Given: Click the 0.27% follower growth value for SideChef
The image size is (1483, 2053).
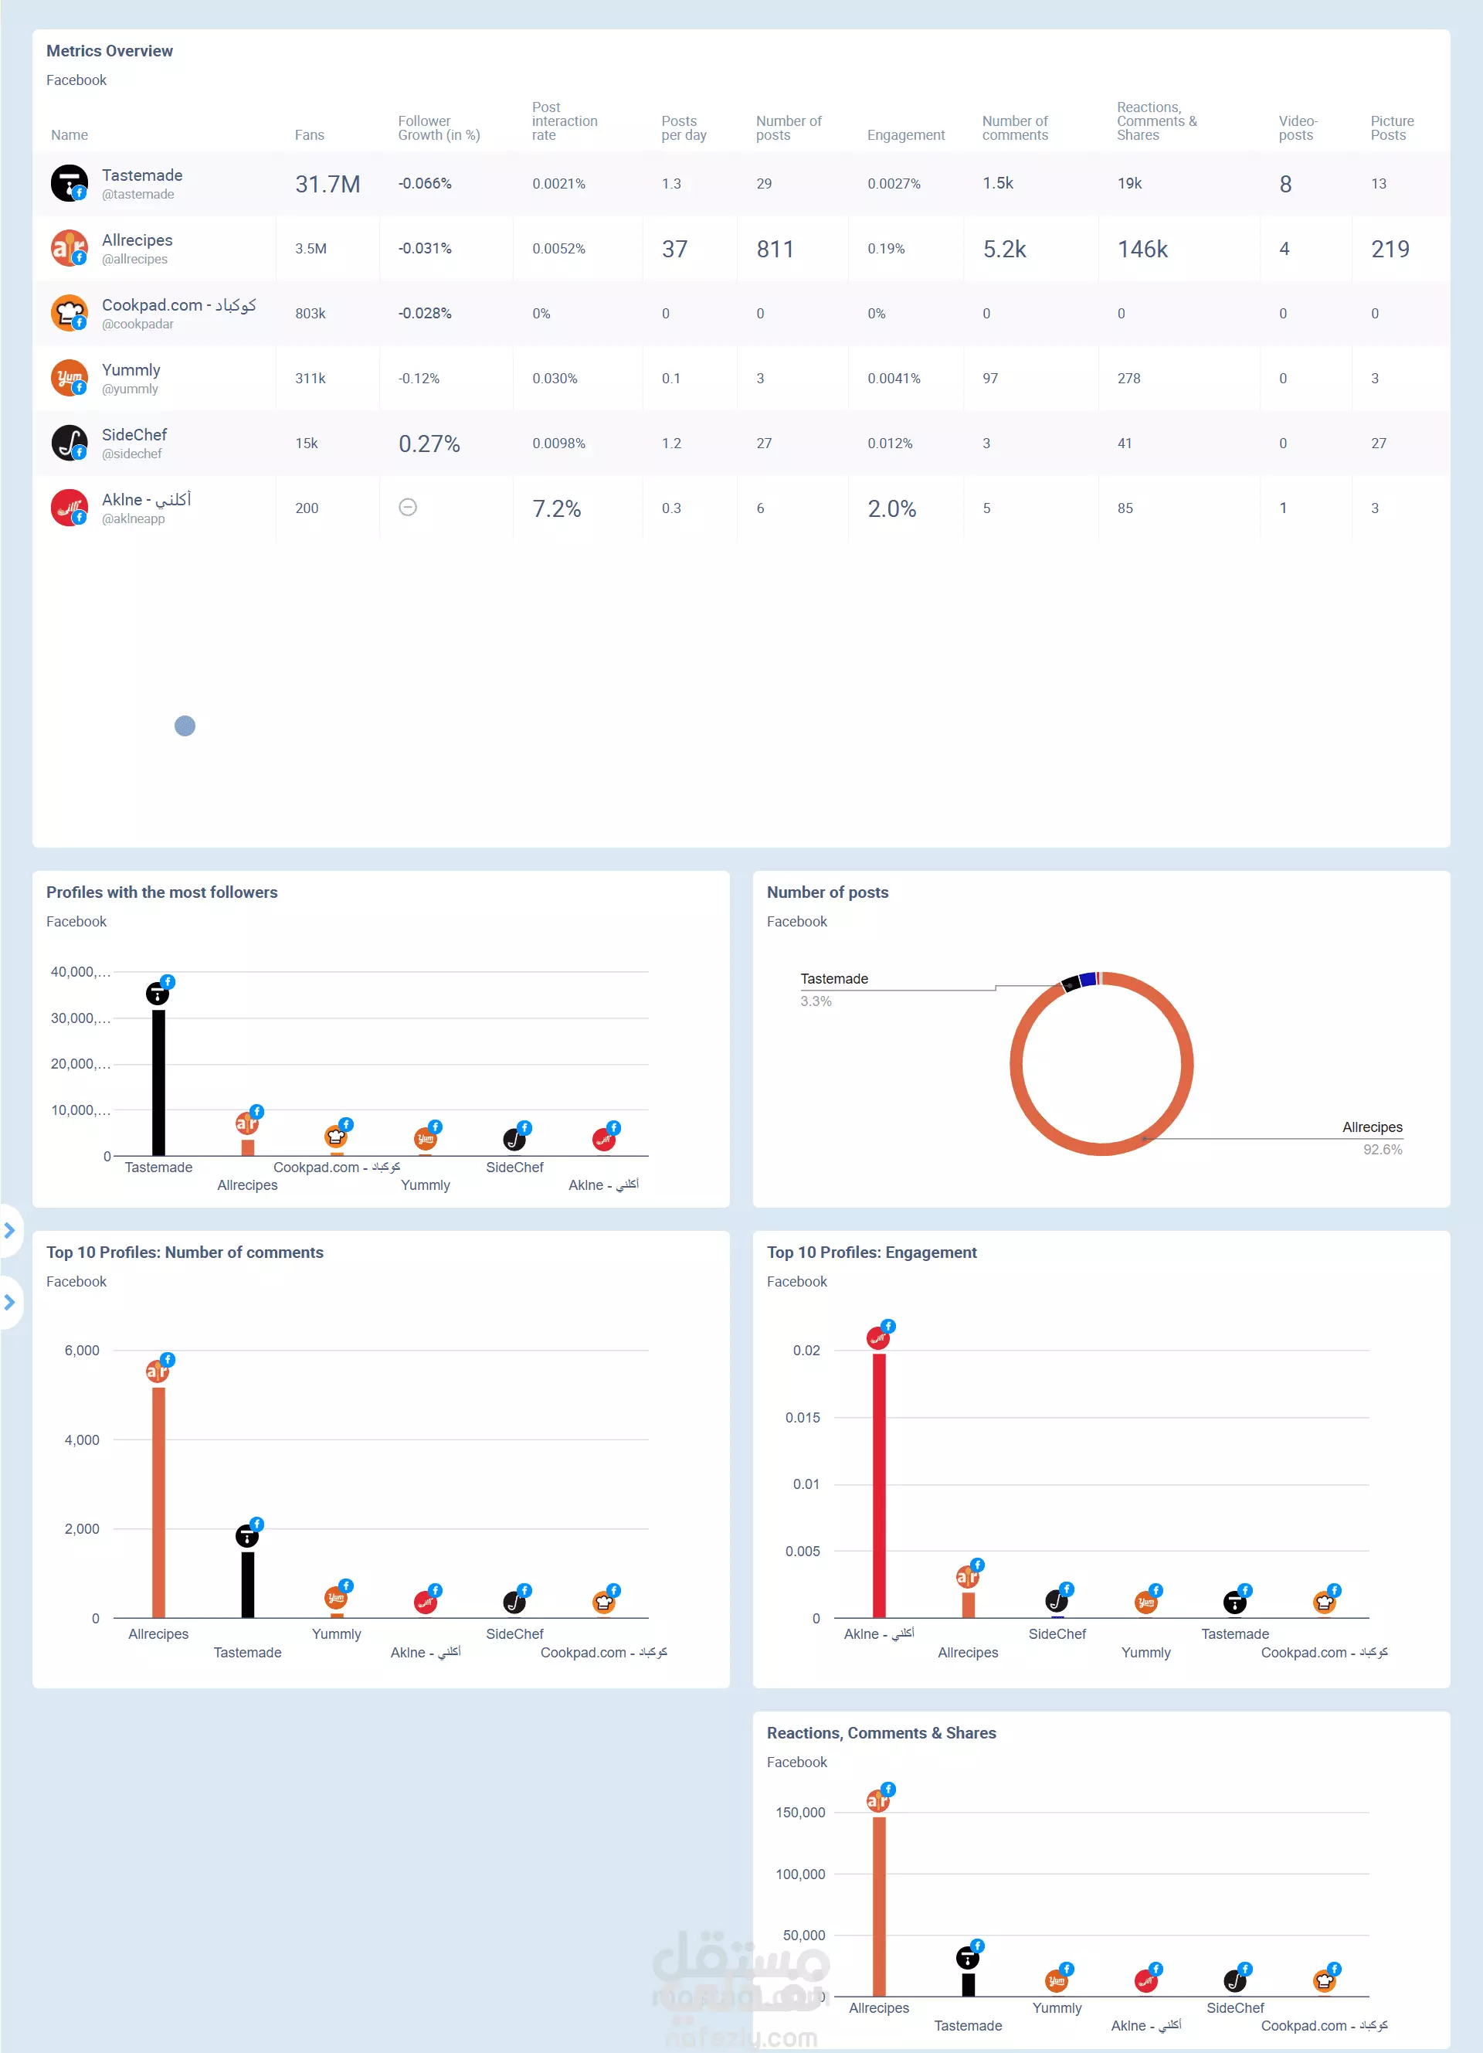Looking at the screenshot, I should click(429, 444).
